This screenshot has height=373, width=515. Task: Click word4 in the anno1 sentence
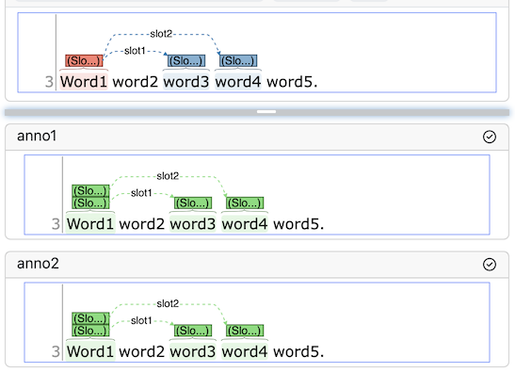(245, 224)
